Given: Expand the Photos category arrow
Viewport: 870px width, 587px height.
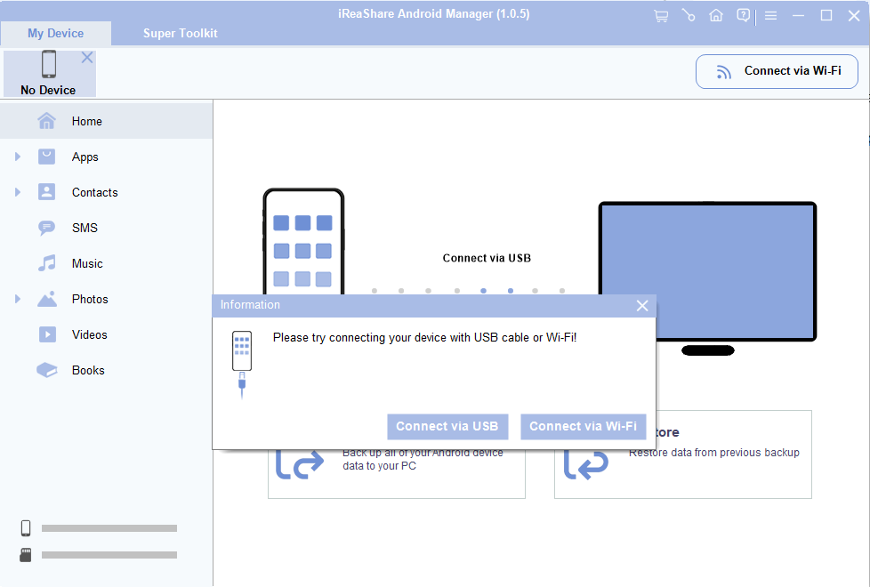Looking at the screenshot, I should tap(18, 299).
